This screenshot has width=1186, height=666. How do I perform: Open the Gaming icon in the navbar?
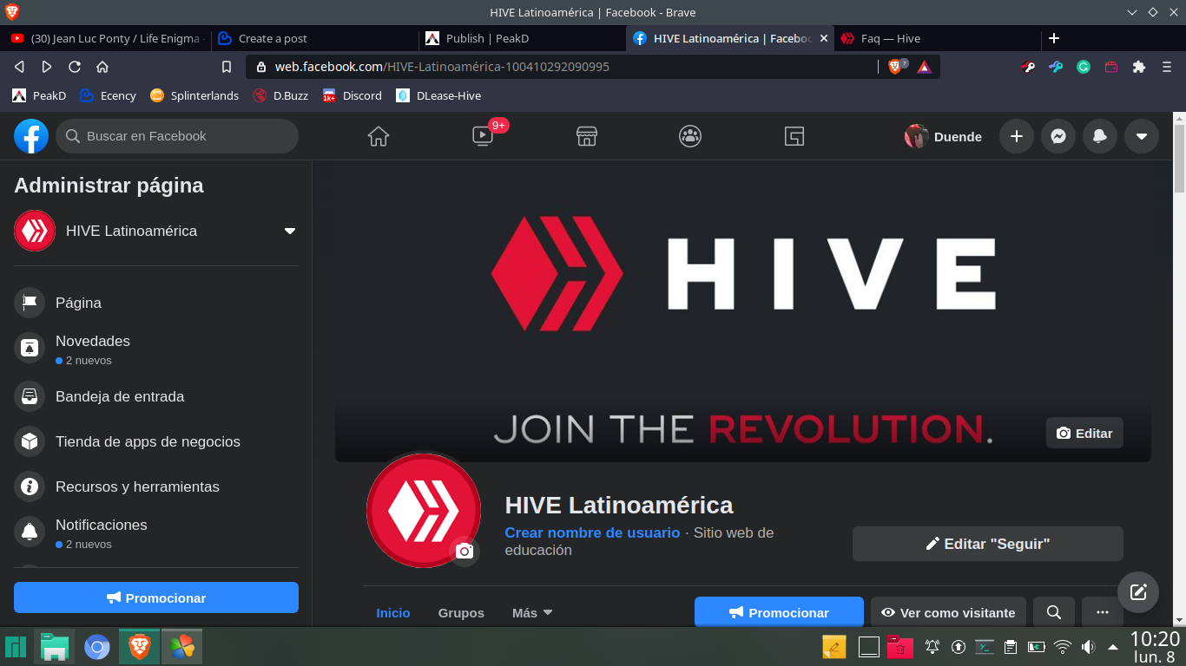click(x=794, y=136)
